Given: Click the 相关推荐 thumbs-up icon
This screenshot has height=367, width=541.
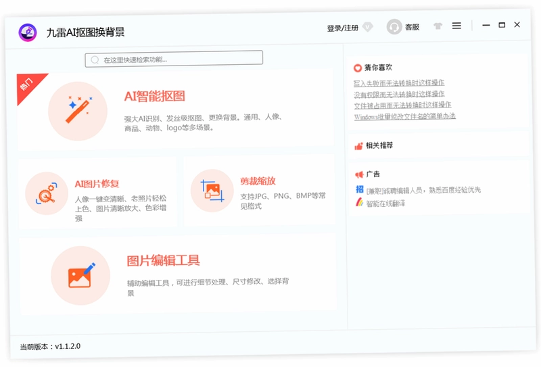Looking at the screenshot, I should coord(359,146).
